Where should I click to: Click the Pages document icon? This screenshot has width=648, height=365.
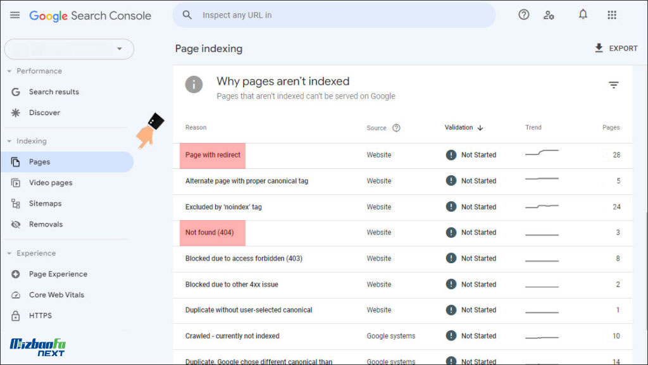point(16,162)
